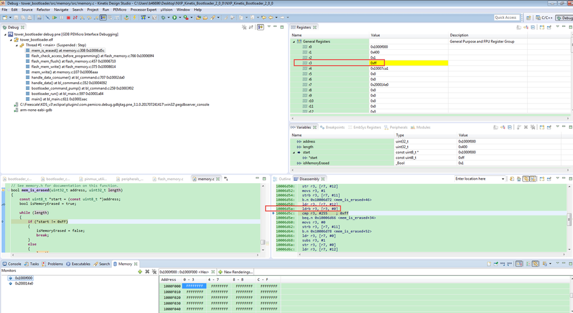Collapse tower_bootloader.elf tree node
The image size is (573, 313).
tap(11, 40)
